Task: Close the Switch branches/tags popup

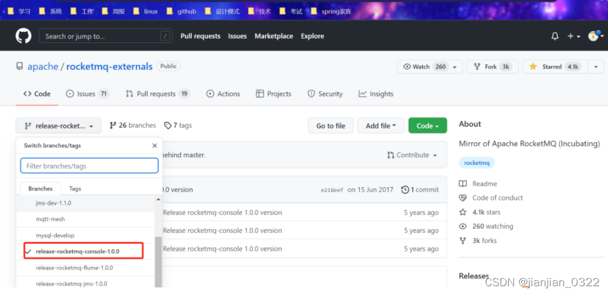Action: tap(155, 146)
